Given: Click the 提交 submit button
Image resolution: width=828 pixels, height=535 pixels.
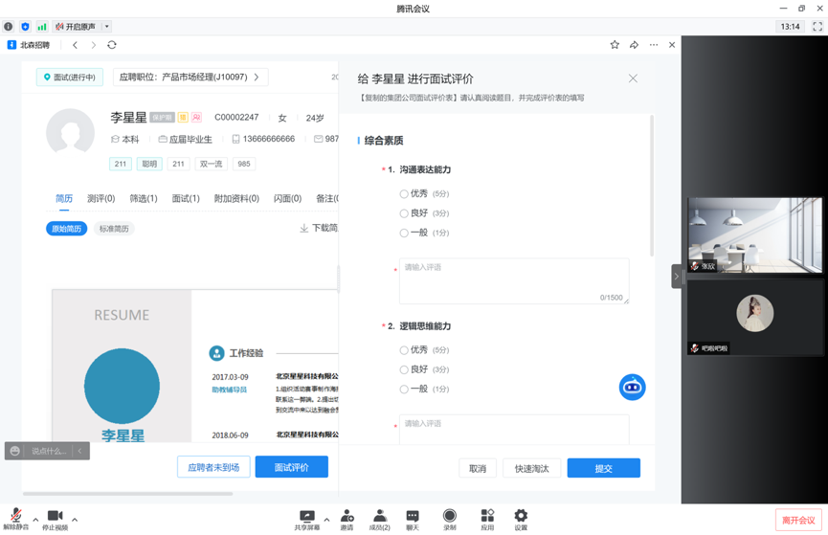Looking at the screenshot, I should coord(603,468).
